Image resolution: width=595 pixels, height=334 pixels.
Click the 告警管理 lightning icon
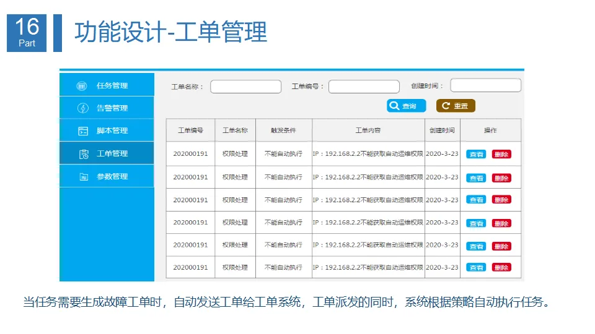pyautogui.click(x=82, y=108)
